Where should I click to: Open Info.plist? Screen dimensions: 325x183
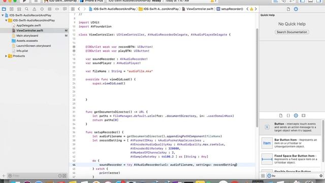[22, 51]
